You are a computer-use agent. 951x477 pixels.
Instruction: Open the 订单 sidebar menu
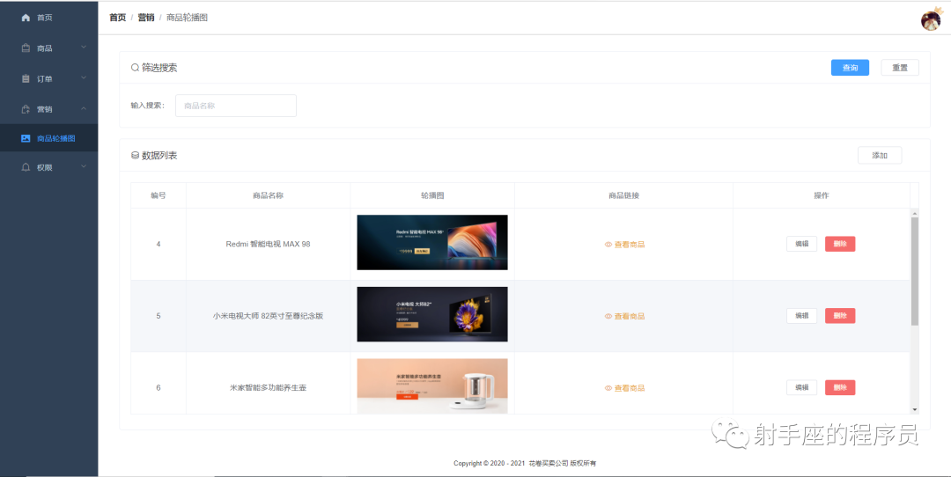[x=48, y=78]
